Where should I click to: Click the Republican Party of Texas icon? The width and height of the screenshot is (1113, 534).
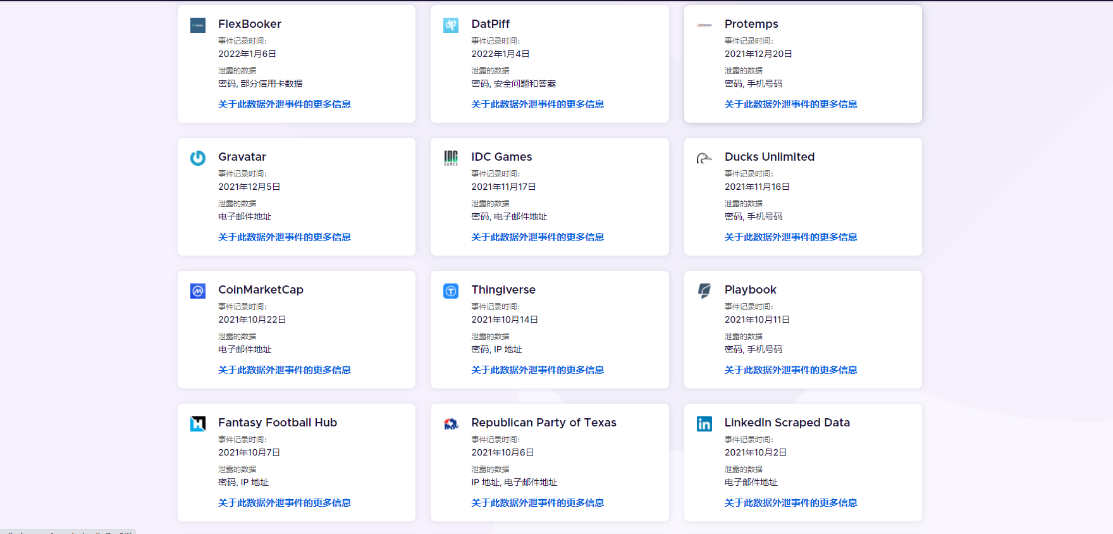click(x=451, y=424)
